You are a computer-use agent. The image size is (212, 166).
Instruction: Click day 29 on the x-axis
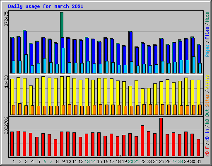click(186, 161)
